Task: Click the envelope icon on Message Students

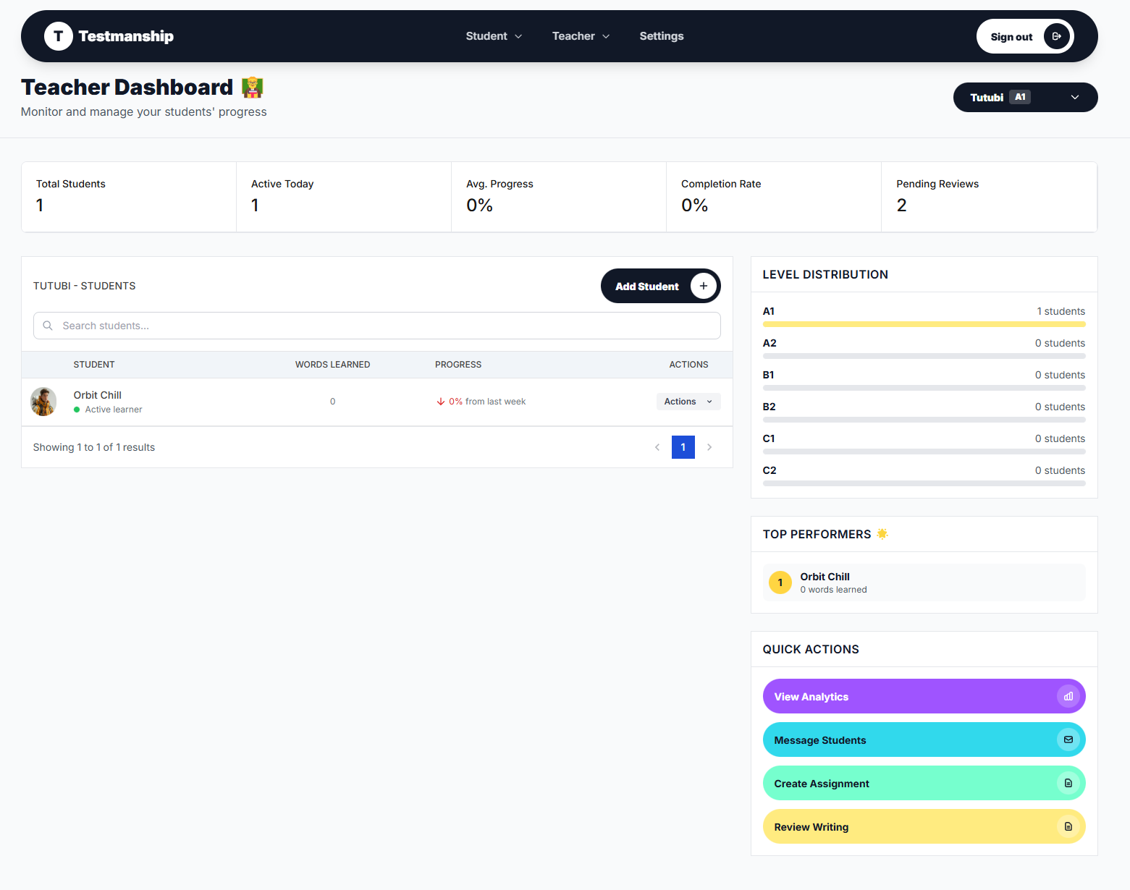Action: (1068, 739)
